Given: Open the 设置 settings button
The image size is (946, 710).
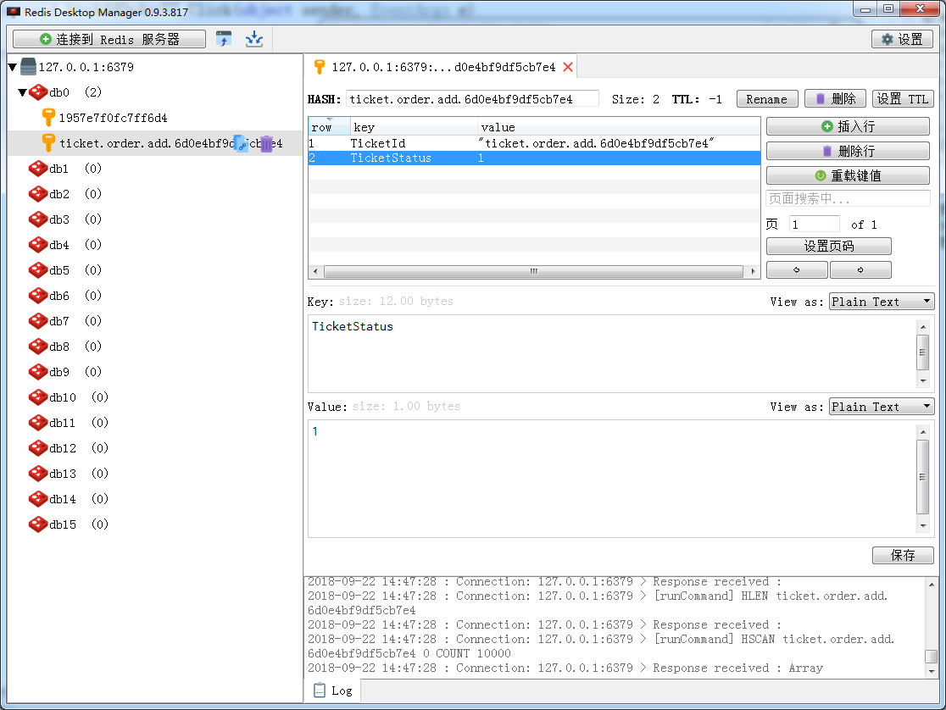Looking at the screenshot, I should [x=902, y=39].
